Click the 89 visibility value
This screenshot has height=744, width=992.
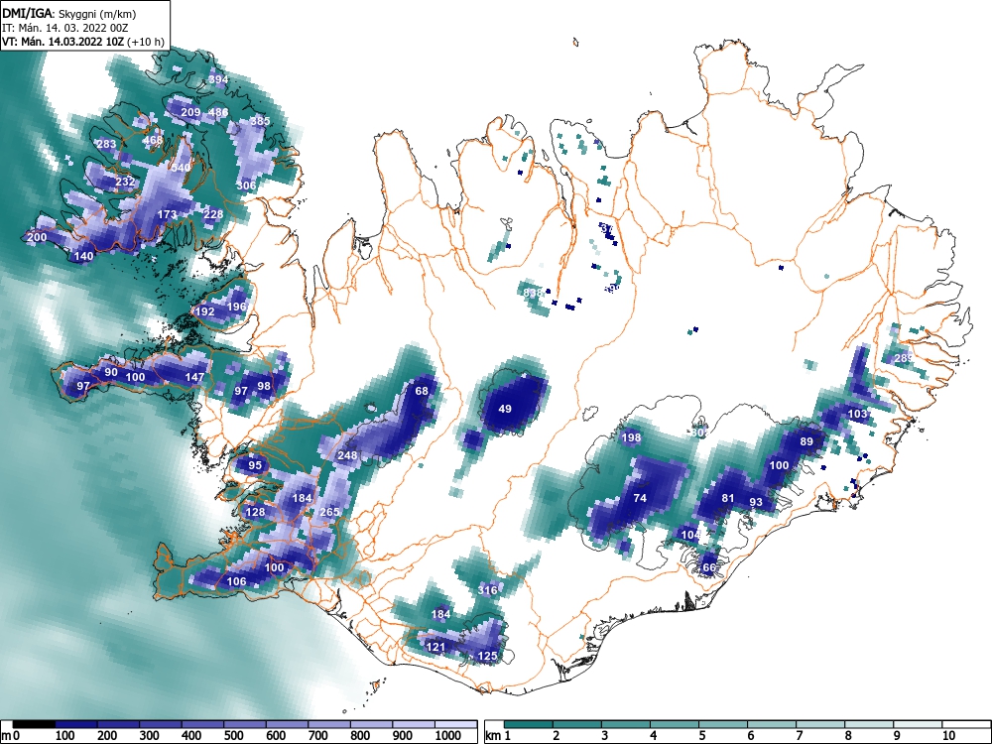806,441
